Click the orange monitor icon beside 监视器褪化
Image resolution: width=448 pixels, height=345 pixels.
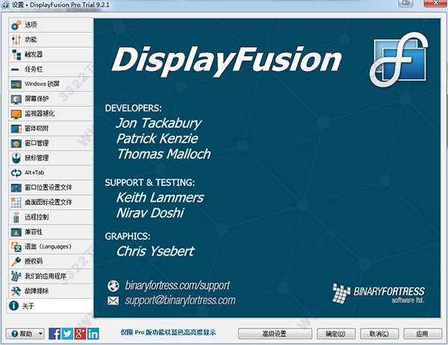[16, 114]
